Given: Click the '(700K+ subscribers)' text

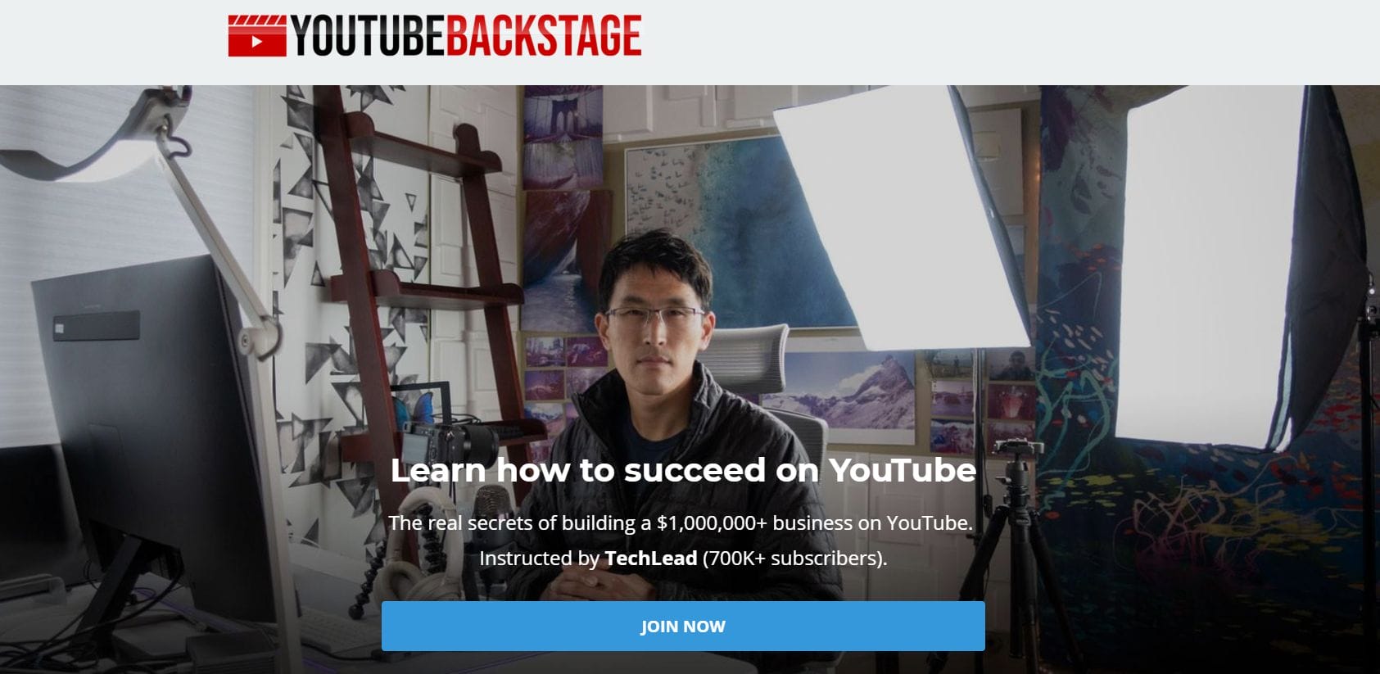Looking at the screenshot, I should (x=794, y=559).
